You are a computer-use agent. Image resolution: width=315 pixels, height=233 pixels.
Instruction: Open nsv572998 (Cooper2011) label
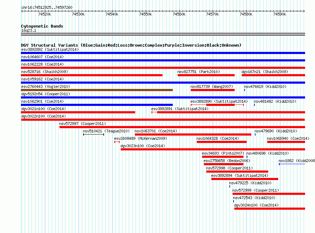[x=229, y=168]
